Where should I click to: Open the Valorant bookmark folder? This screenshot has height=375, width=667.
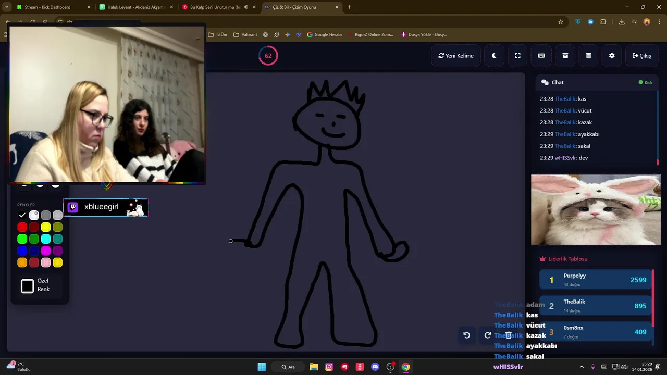click(245, 35)
